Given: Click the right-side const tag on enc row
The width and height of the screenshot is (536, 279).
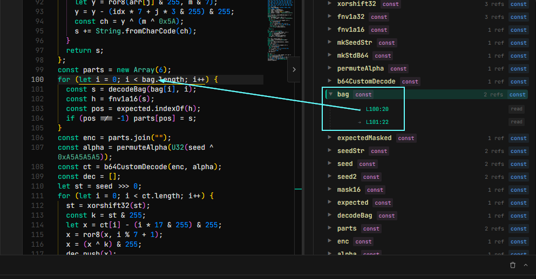Looking at the screenshot, I should pyautogui.click(x=519, y=242).
